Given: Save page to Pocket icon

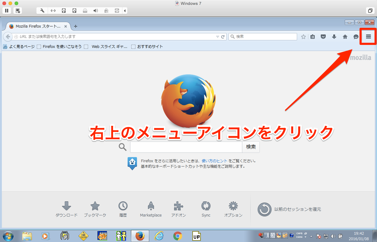Looking at the screenshot, I should [x=323, y=37].
